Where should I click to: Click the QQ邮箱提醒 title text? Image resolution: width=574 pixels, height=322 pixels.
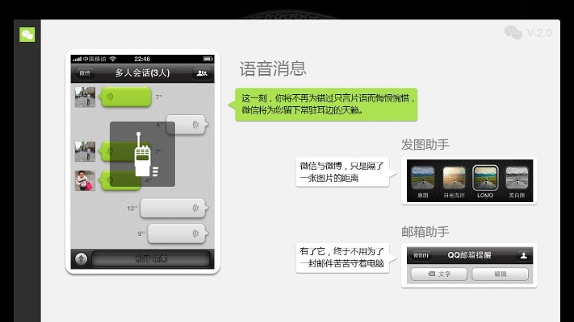[469, 255]
